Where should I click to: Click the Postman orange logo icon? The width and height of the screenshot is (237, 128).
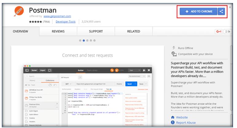click(19, 11)
